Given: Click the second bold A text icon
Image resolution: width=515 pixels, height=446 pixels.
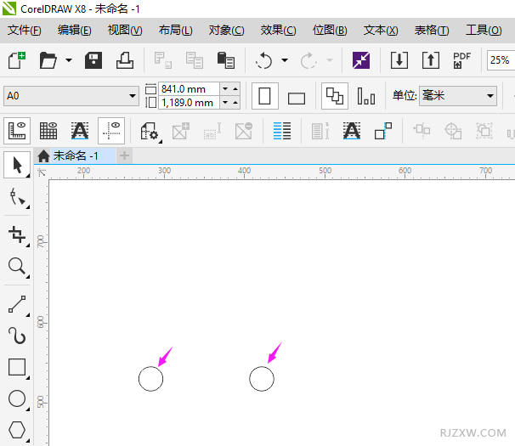Looking at the screenshot, I should [x=352, y=132].
